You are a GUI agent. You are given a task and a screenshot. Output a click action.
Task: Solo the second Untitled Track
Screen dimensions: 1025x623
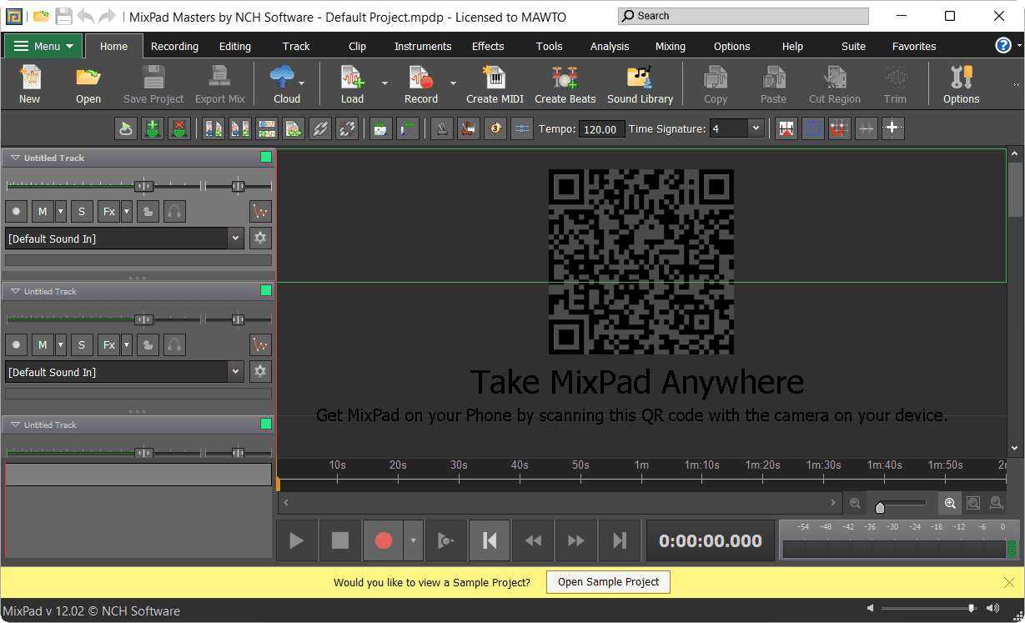[82, 344]
